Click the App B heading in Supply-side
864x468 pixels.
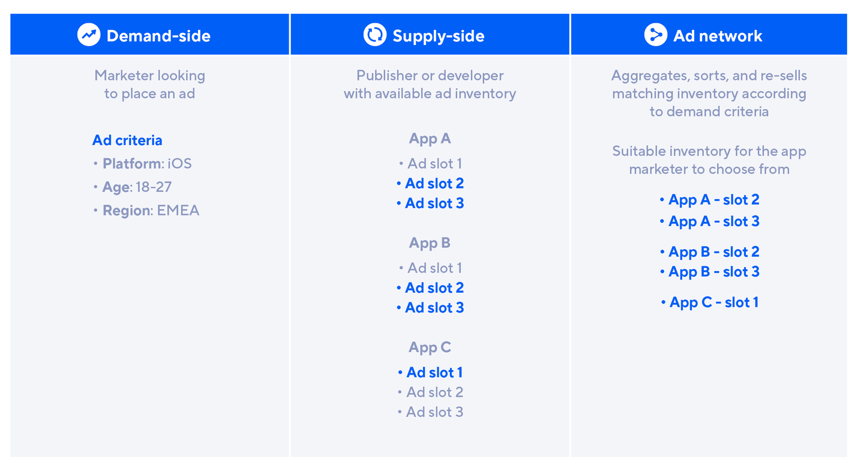(430, 243)
